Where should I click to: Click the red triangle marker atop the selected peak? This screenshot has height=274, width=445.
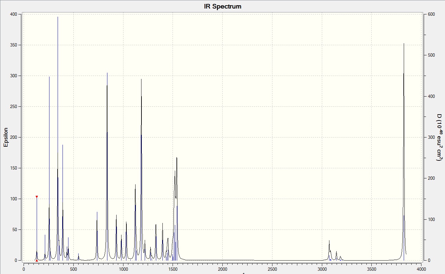[x=37, y=197]
